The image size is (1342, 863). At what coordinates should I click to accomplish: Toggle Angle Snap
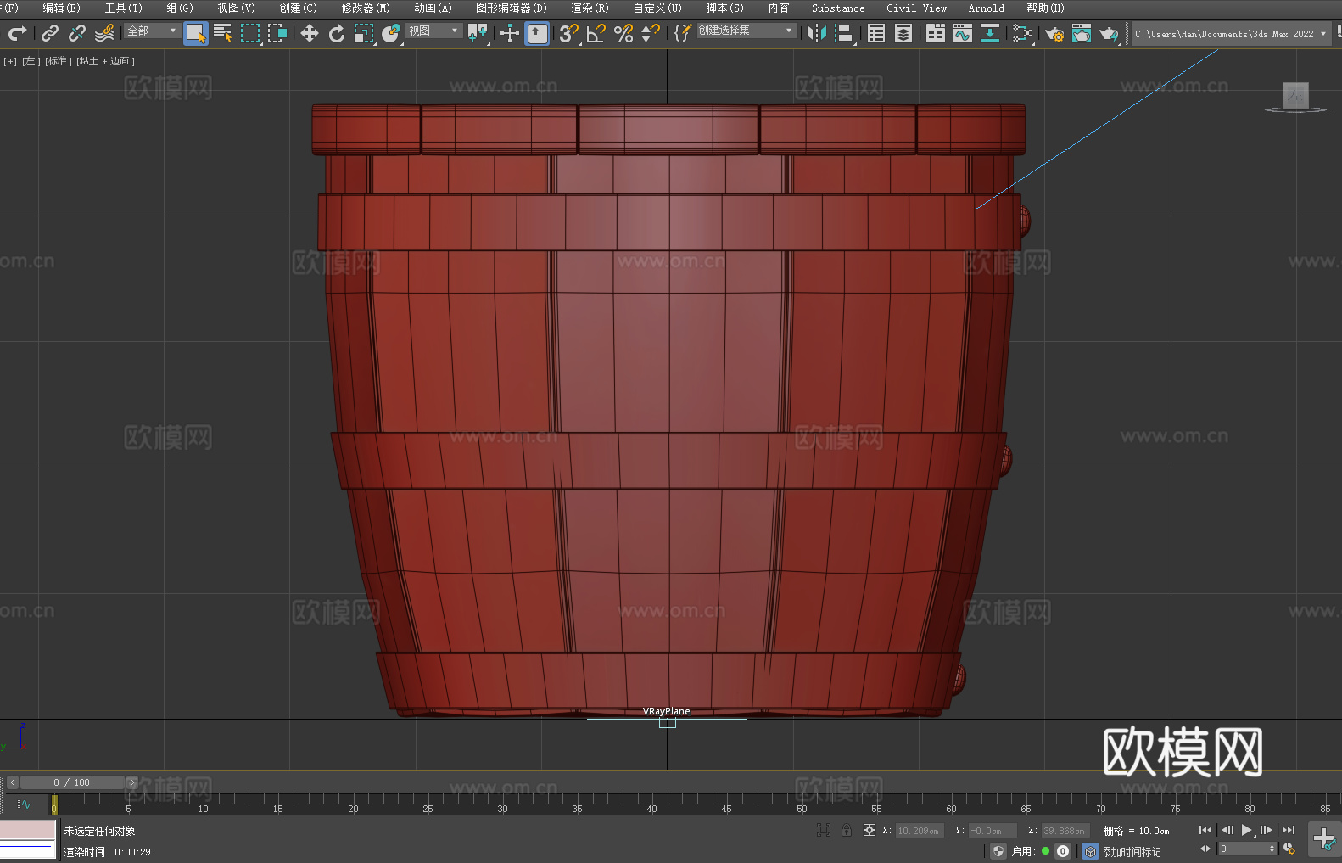596,33
